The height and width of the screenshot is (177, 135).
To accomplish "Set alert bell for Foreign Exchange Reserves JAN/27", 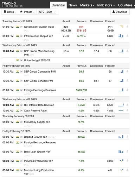I will coord(127,90).
